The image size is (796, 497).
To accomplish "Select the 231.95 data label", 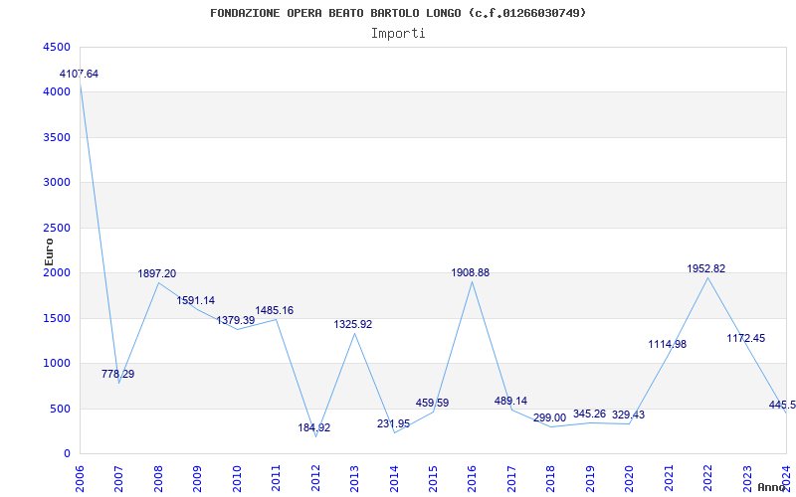I will click(393, 424).
